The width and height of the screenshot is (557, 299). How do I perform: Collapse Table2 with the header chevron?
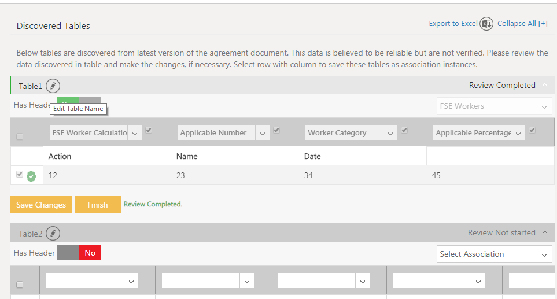pos(544,233)
